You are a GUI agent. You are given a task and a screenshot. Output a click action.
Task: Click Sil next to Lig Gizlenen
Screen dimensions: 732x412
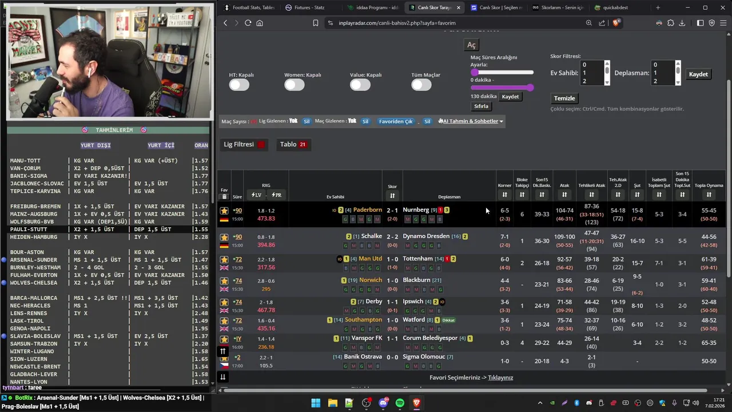[306, 121]
